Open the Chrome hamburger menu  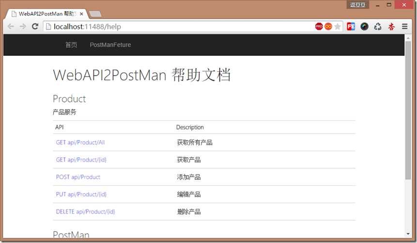[405, 26]
